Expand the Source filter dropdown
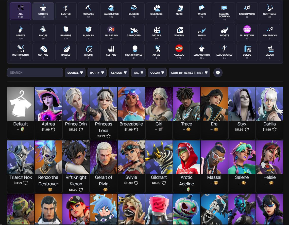Viewport: 289px width, 225px height. point(75,73)
